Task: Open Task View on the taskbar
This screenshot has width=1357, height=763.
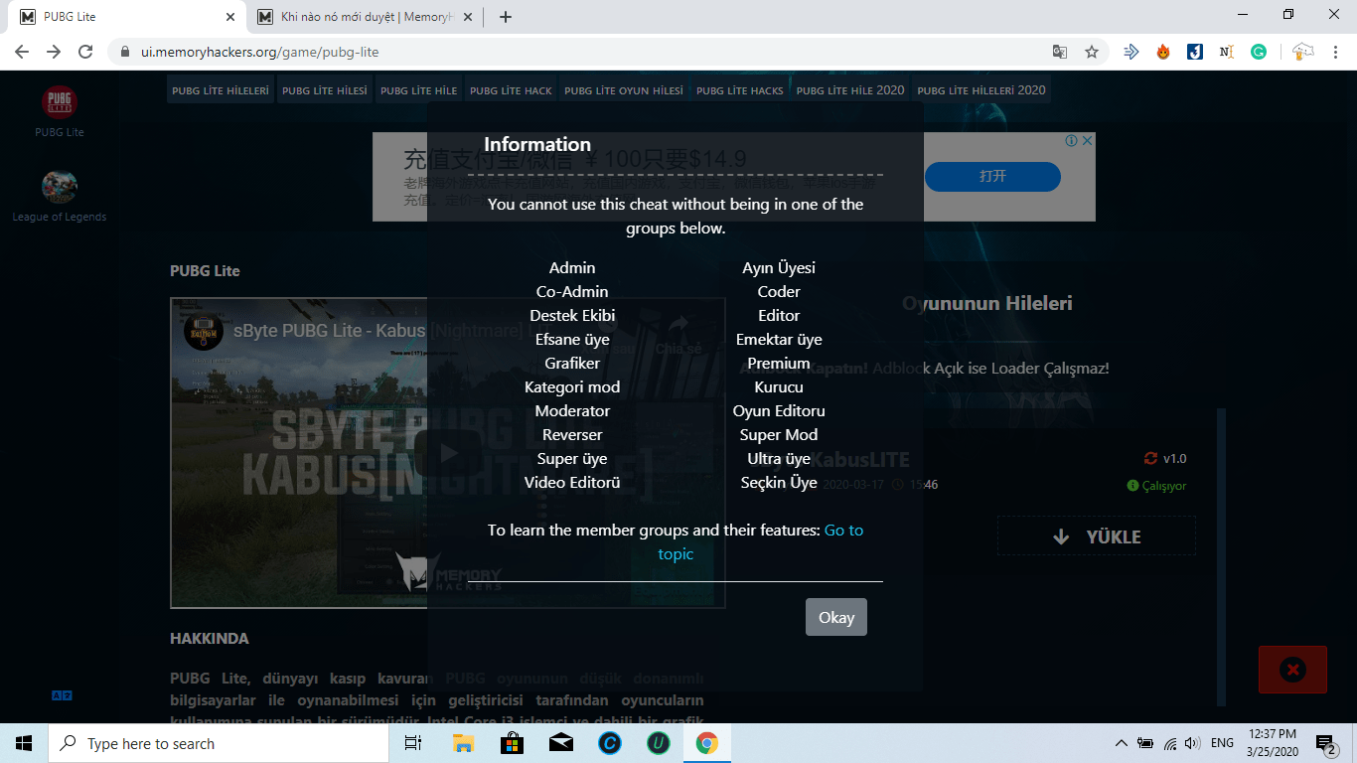Action: pos(414,743)
